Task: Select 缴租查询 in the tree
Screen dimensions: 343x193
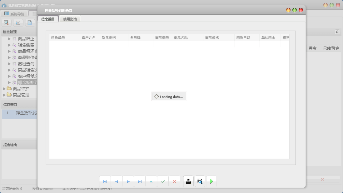Action: coord(26,64)
